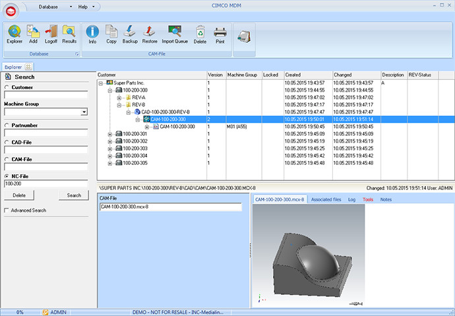This screenshot has width=455, height=316.
Task: Expand the 100-200-304 node
Action: pos(110,156)
